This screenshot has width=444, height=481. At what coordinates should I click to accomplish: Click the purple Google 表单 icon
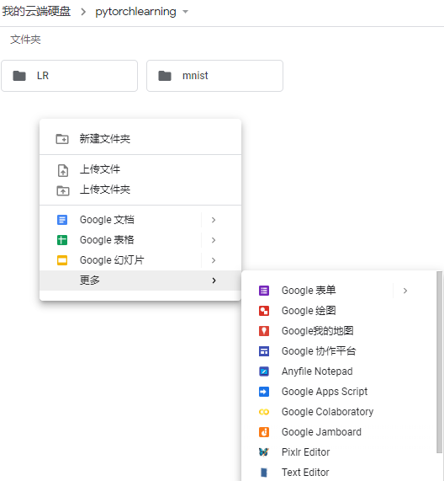pyautogui.click(x=264, y=291)
